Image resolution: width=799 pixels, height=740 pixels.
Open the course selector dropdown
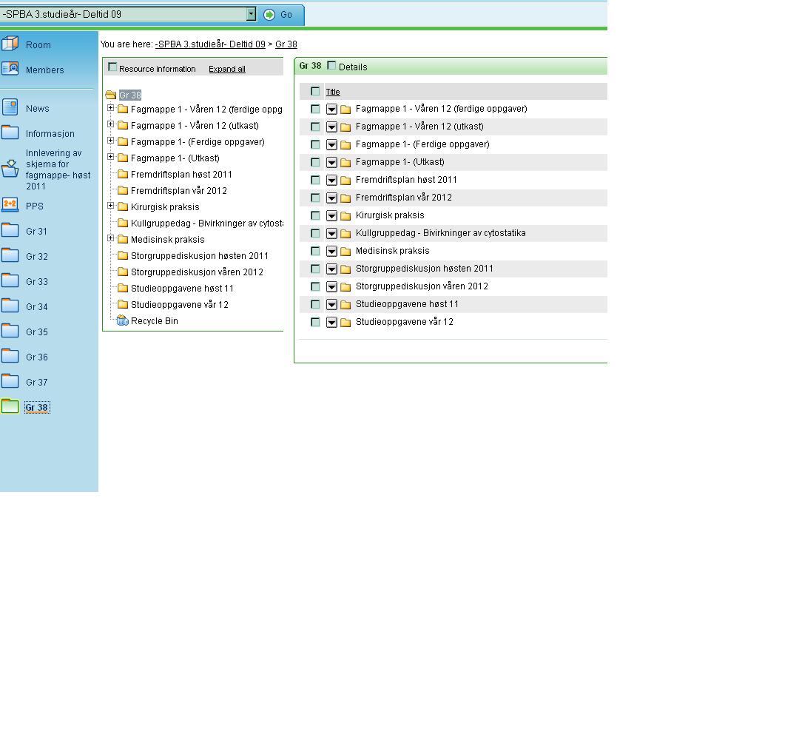pos(251,14)
